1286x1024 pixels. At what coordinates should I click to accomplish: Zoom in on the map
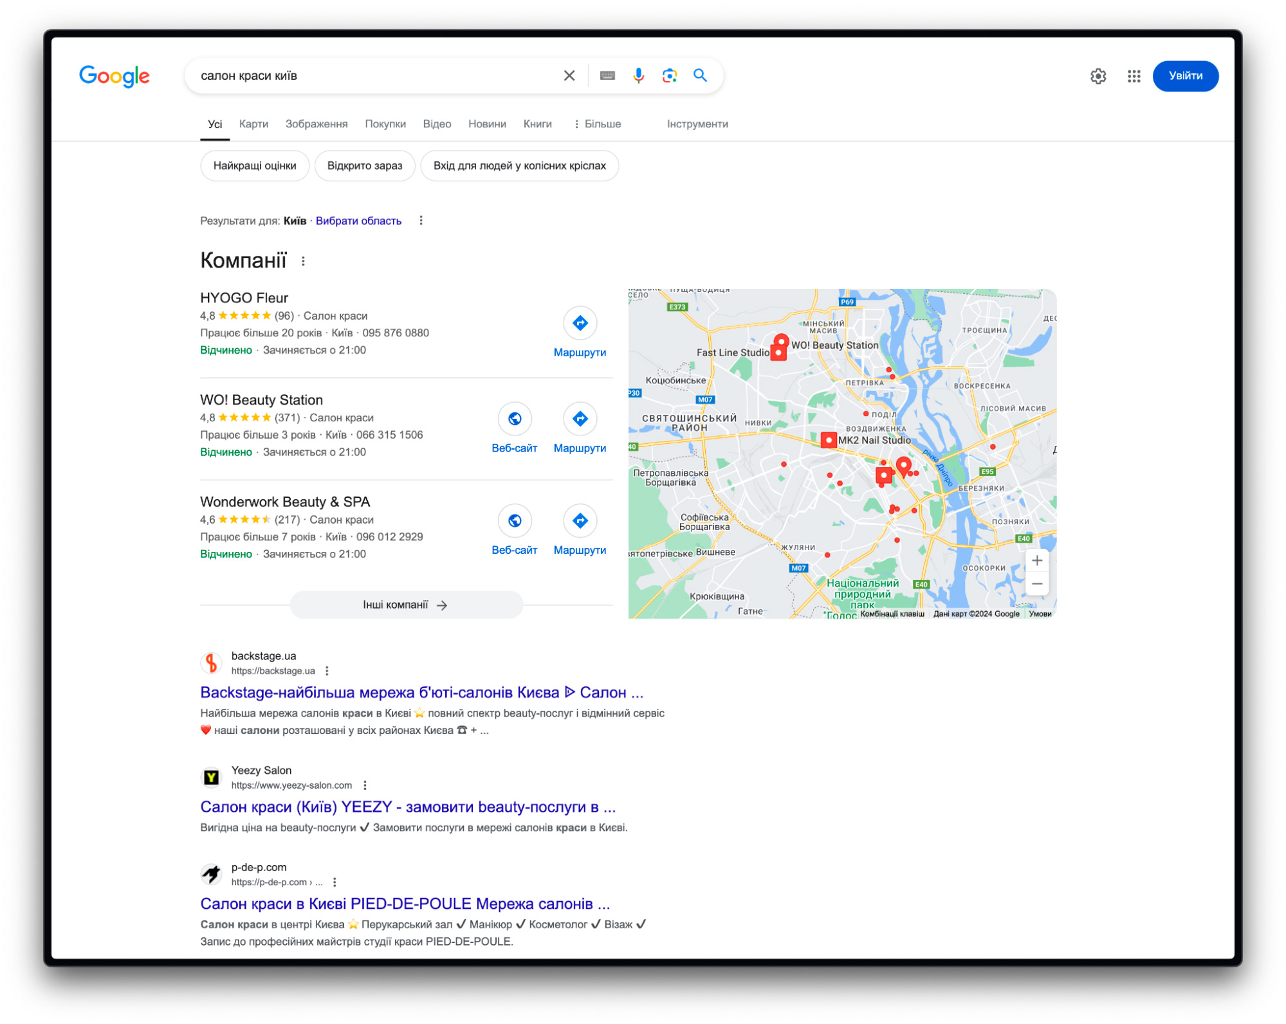coord(1036,561)
